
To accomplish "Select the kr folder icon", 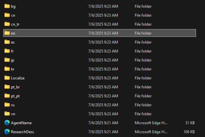I will point(7,69).
